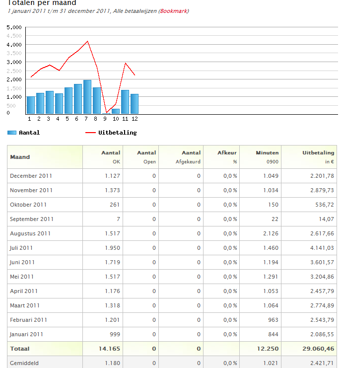This screenshot has height=368, width=344.
Task: Select the December 2011 row label
Action: (31, 176)
